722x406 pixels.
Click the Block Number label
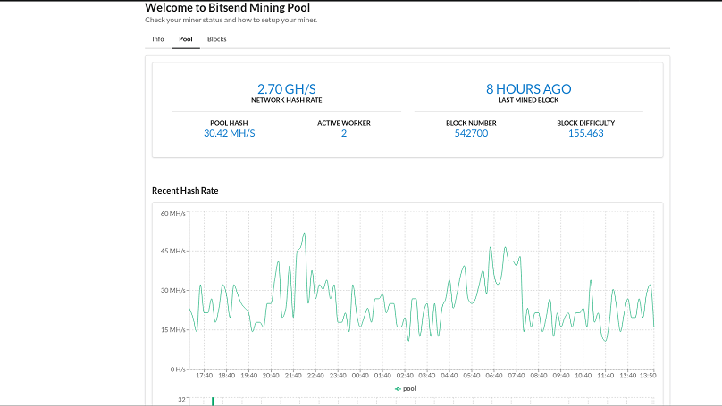click(471, 123)
